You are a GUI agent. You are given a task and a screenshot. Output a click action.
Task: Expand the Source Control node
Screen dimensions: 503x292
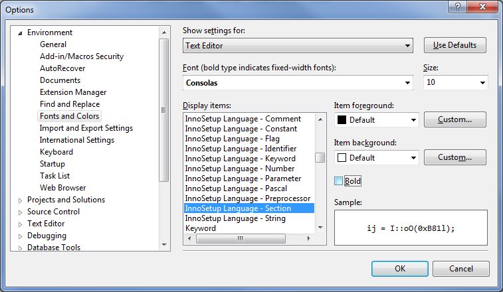point(20,212)
